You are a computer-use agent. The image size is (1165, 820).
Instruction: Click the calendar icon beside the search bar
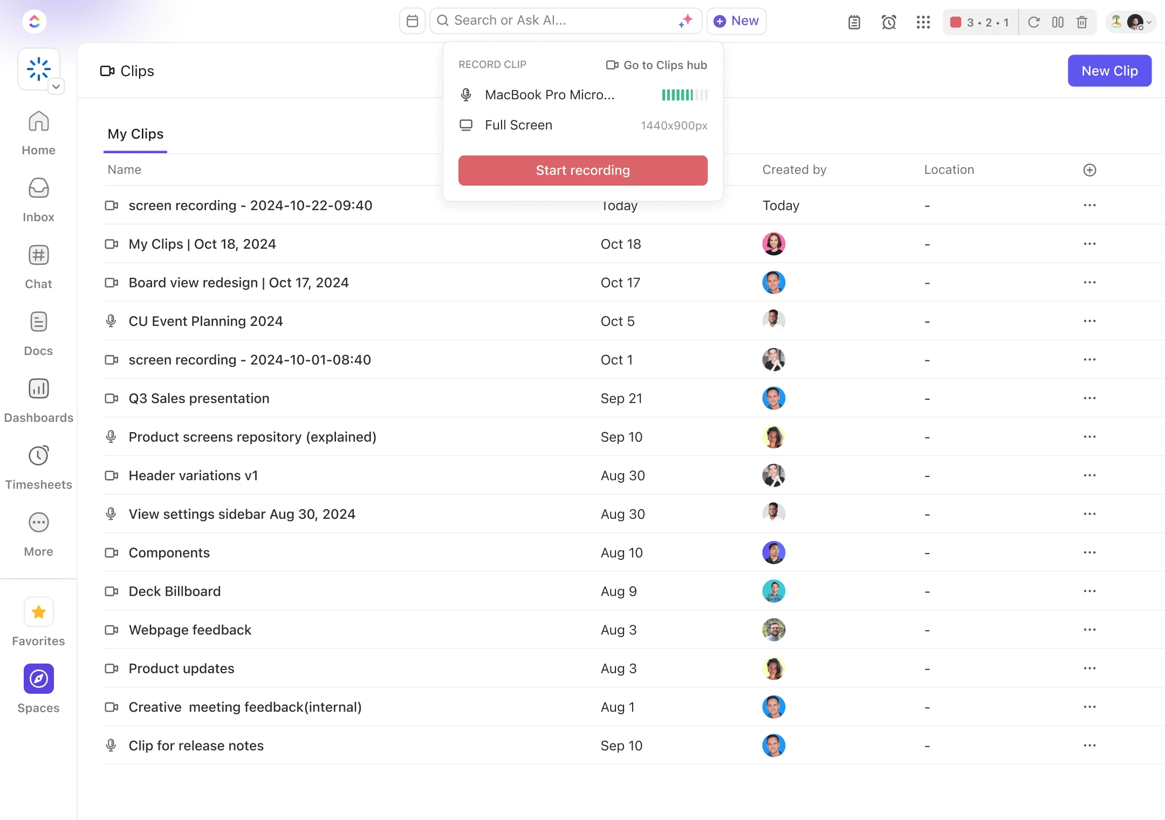[412, 21]
